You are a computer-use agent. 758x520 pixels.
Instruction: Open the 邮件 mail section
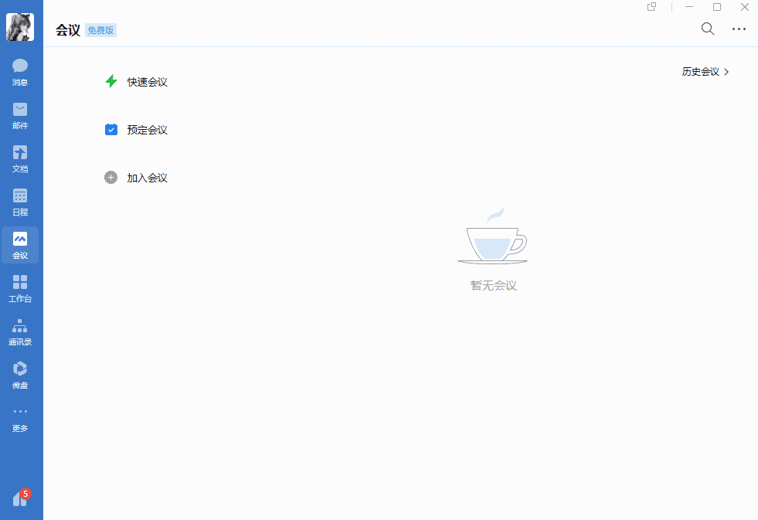[x=19, y=115]
